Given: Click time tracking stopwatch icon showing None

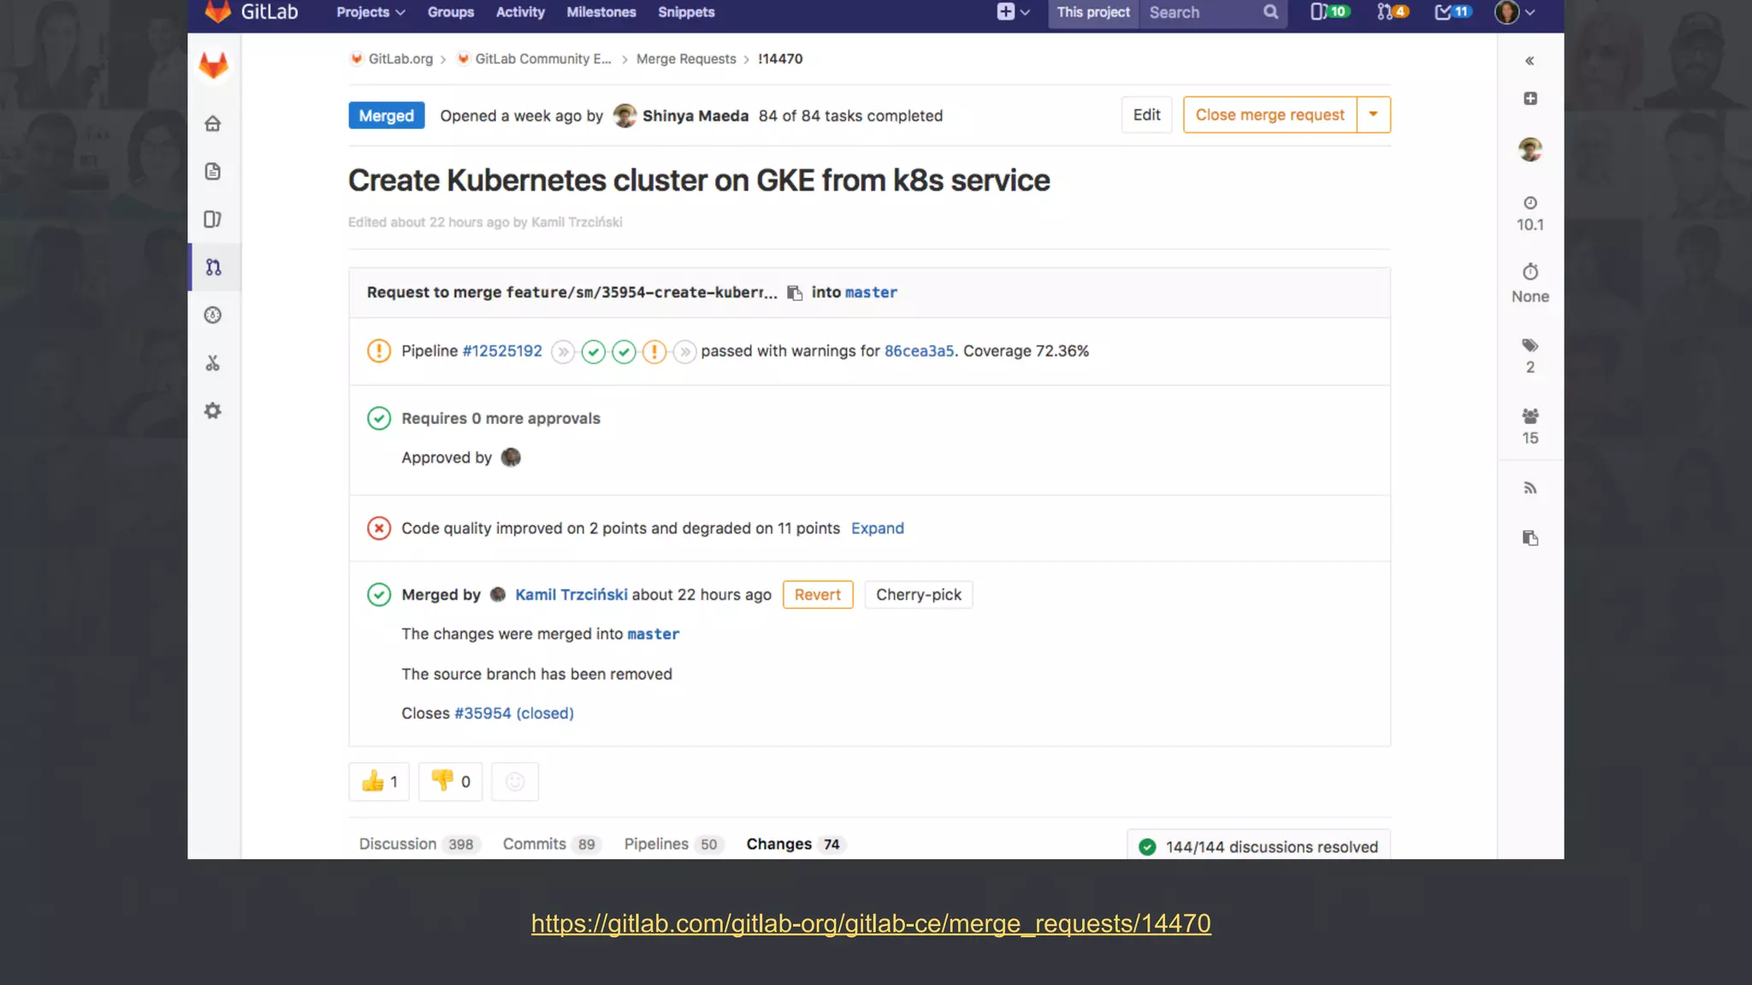Looking at the screenshot, I should click(1530, 284).
